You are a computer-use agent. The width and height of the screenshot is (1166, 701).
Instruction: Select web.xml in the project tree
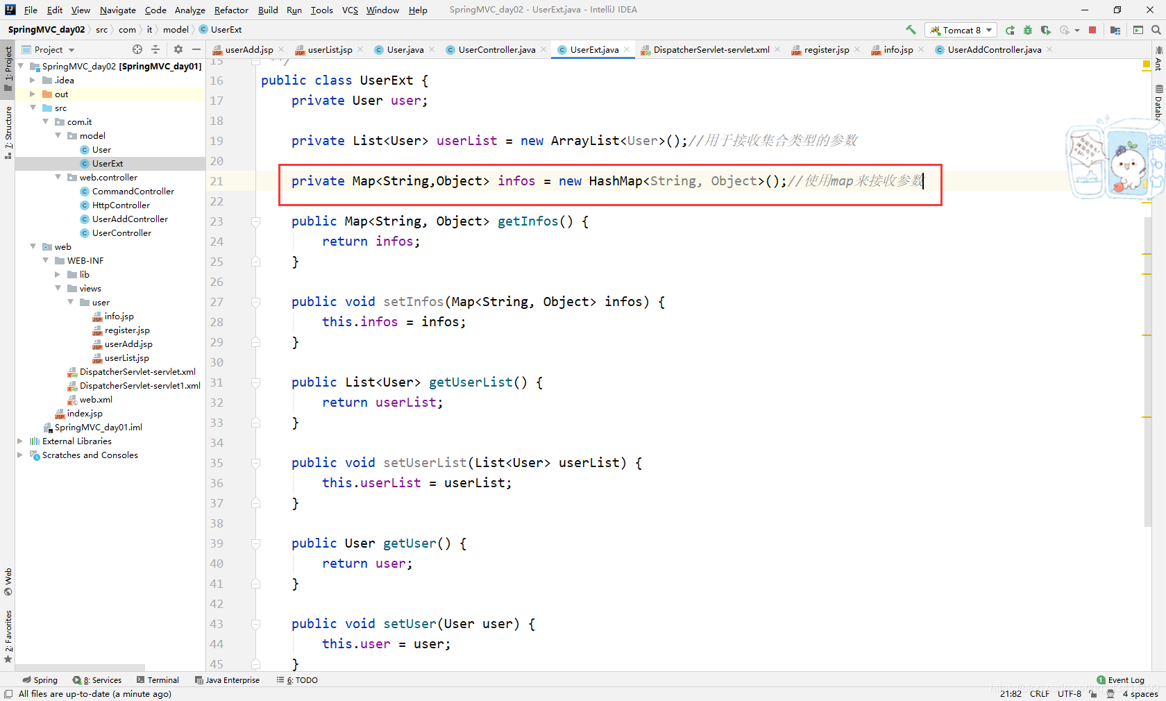[x=96, y=400]
